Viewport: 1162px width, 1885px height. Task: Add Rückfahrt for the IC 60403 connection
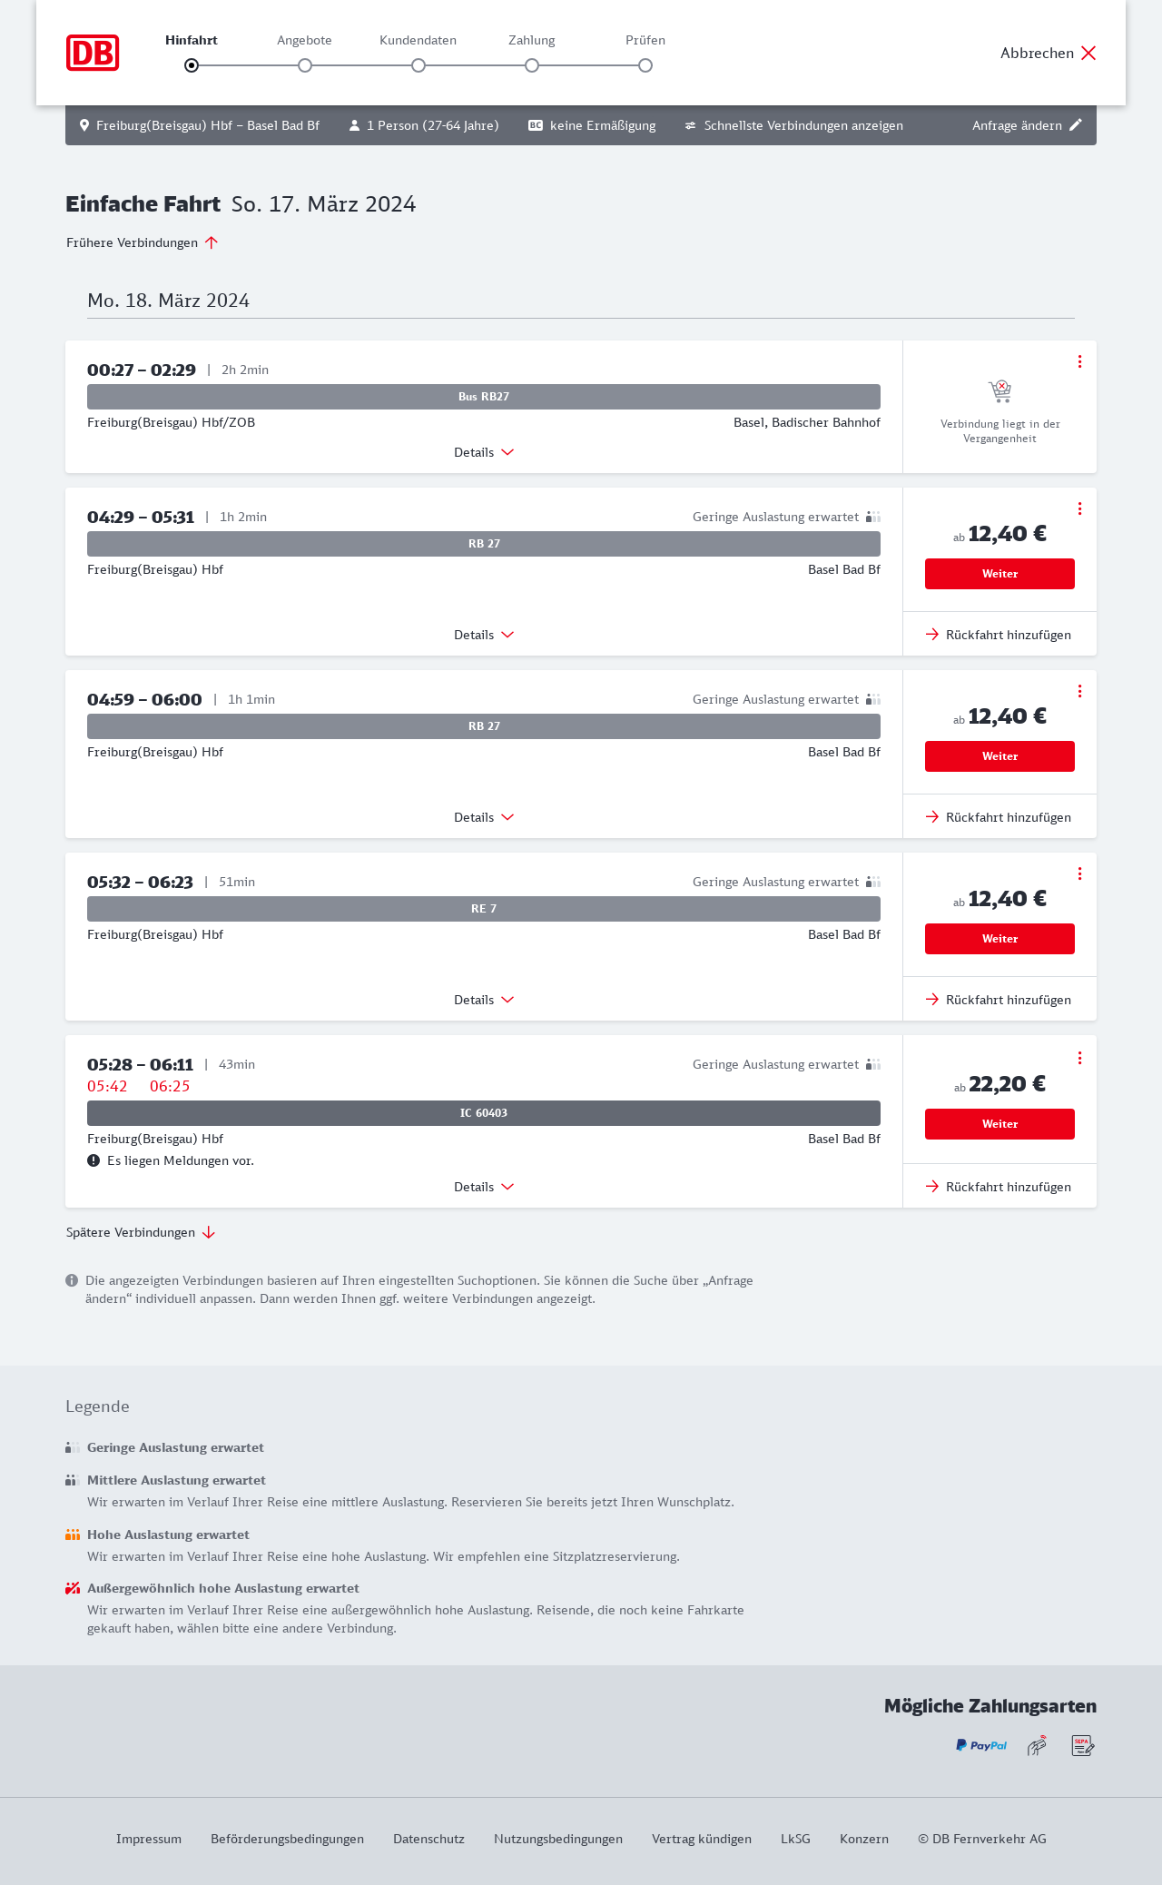click(x=999, y=1187)
